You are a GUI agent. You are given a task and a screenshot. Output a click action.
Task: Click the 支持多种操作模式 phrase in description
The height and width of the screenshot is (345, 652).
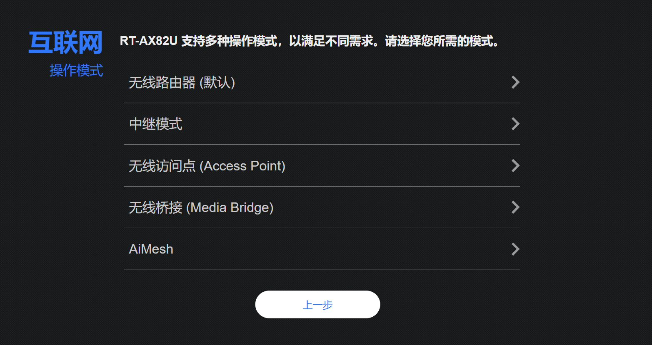click(229, 41)
